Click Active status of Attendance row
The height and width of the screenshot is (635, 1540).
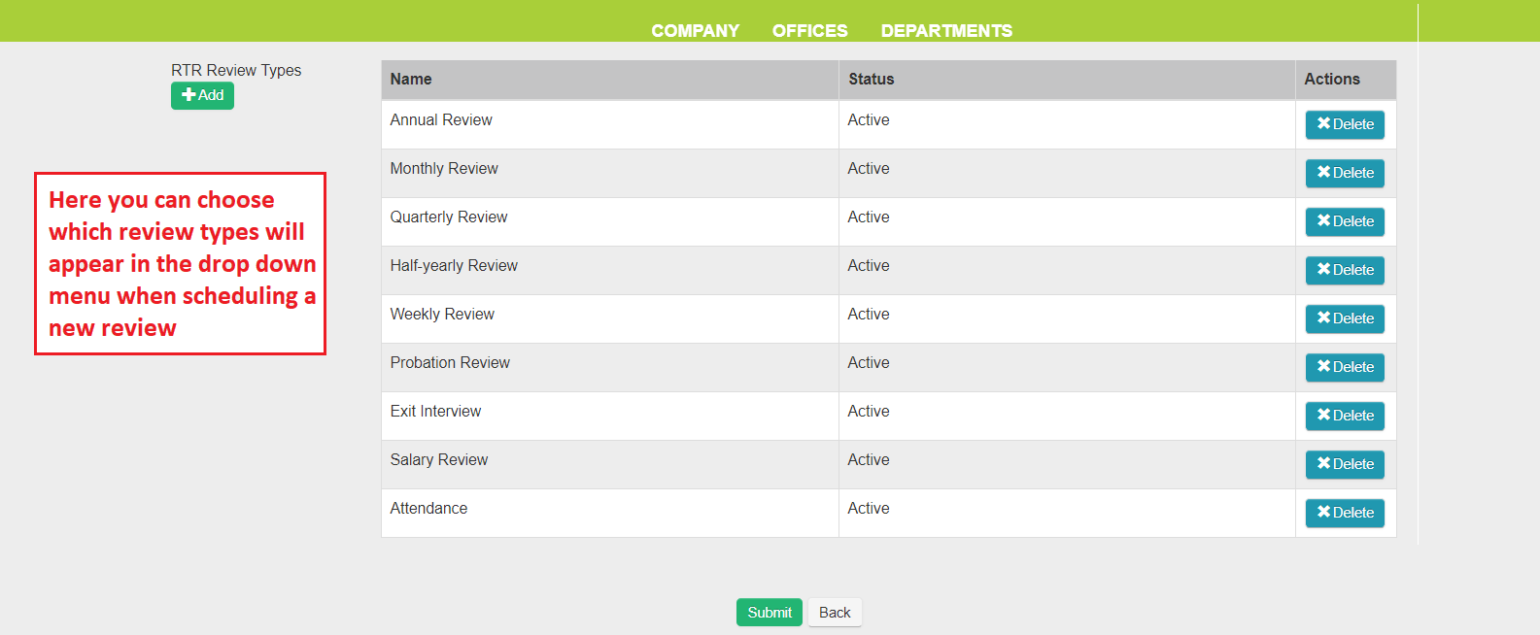[x=868, y=509]
